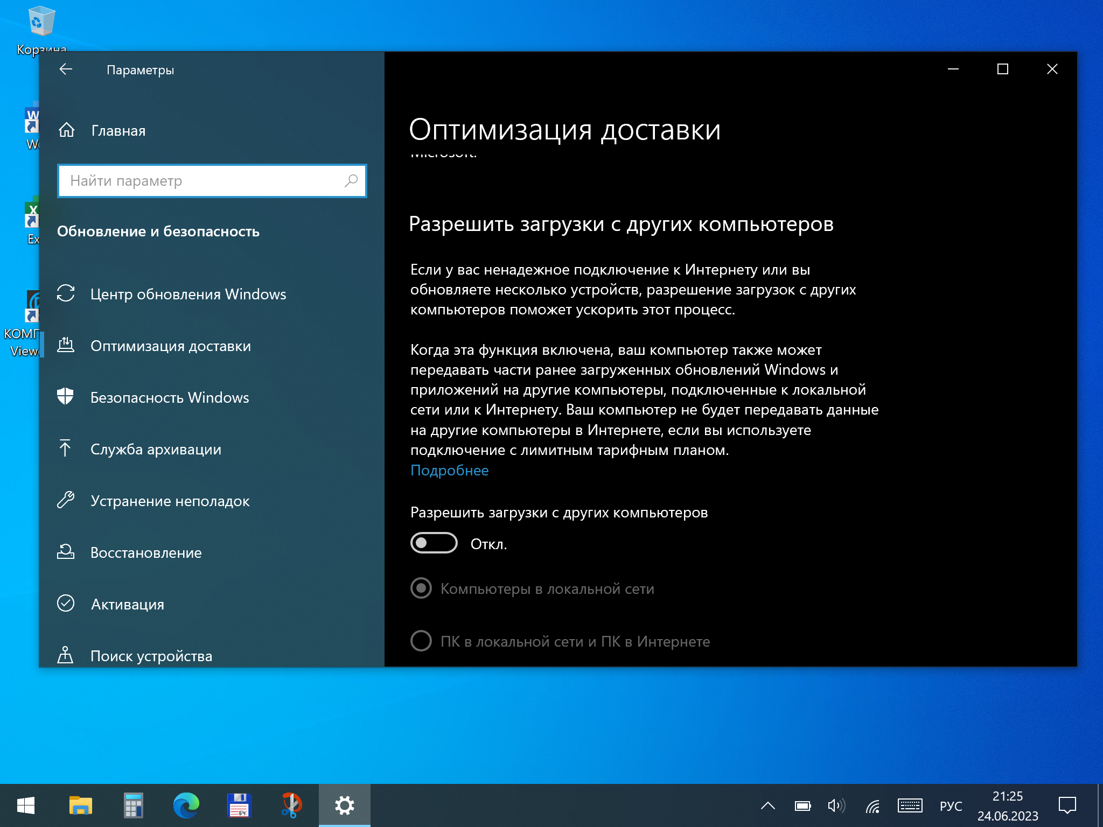Screen dimensions: 1103x827
Task: Open File Explorer from taskbar
Action: pos(81,805)
